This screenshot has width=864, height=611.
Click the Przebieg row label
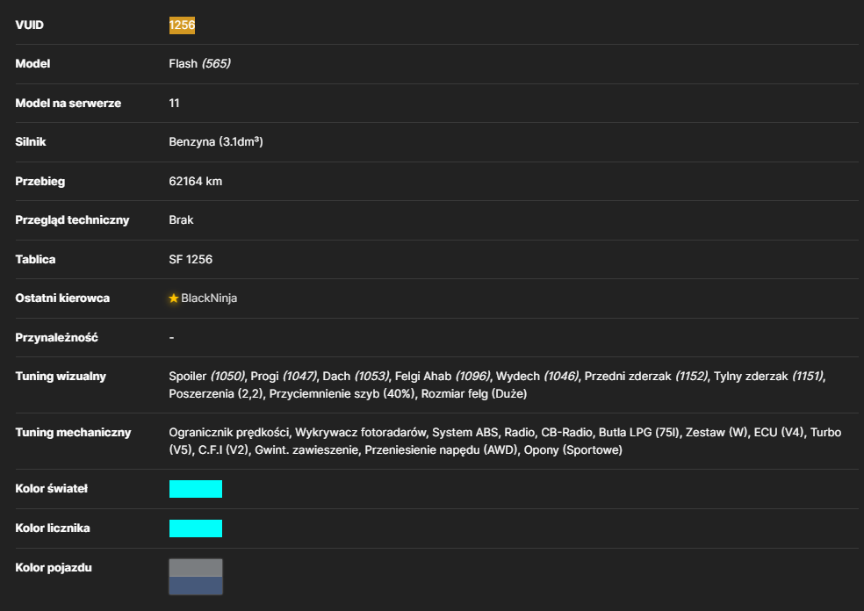pos(40,181)
